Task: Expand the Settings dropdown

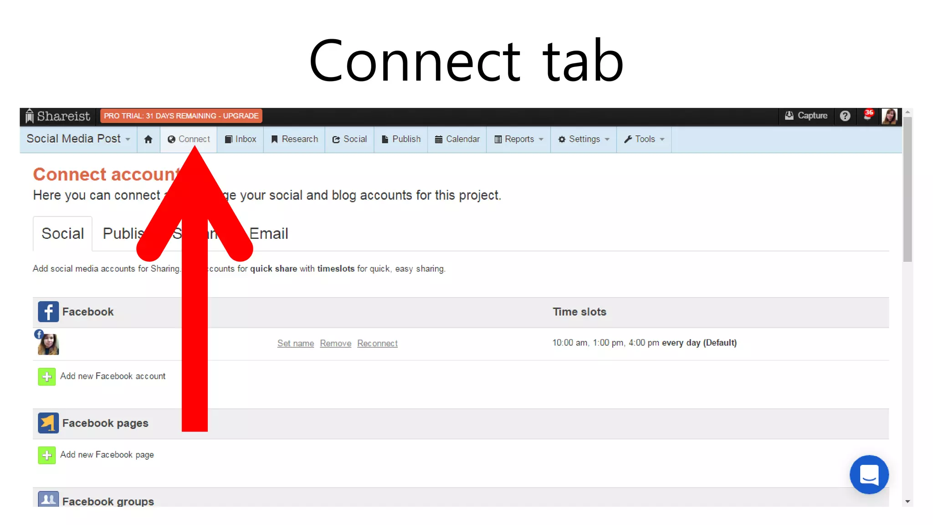Action: pos(584,139)
